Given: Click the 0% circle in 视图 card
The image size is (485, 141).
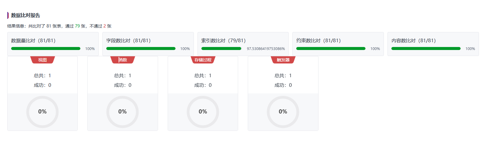Looking at the screenshot, I should 42,112.
